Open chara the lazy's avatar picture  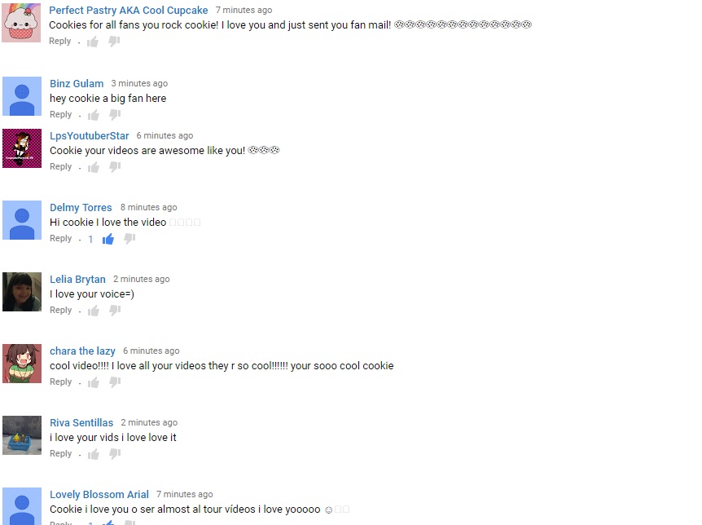pyautogui.click(x=22, y=364)
